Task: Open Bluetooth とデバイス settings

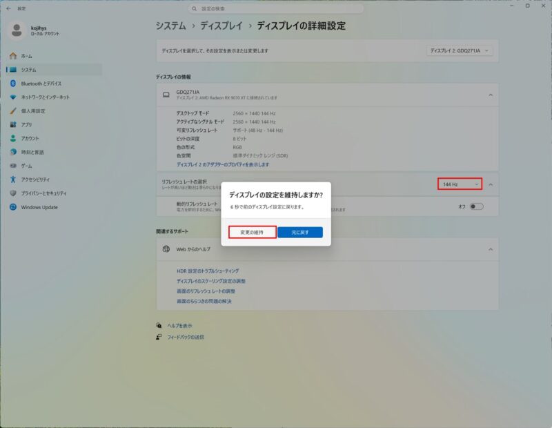Action: tap(54, 84)
